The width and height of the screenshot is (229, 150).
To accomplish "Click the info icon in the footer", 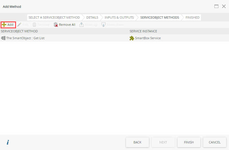I will pos(8,142).
